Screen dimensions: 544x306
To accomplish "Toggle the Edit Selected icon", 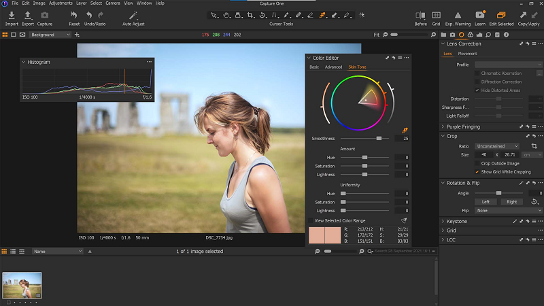I will point(501,15).
